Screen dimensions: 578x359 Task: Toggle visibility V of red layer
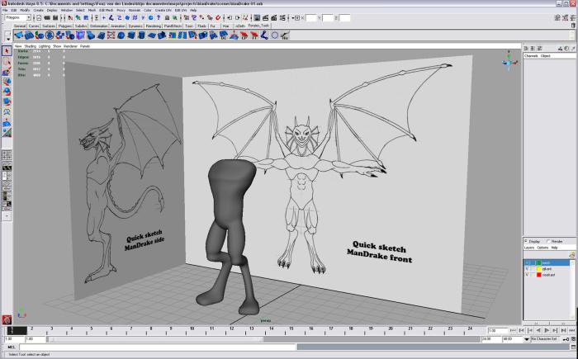[x=527, y=275]
